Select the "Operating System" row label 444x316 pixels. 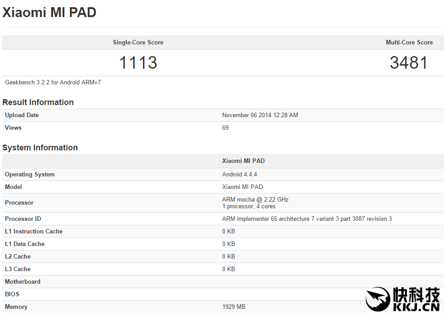(x=30, y=175)
